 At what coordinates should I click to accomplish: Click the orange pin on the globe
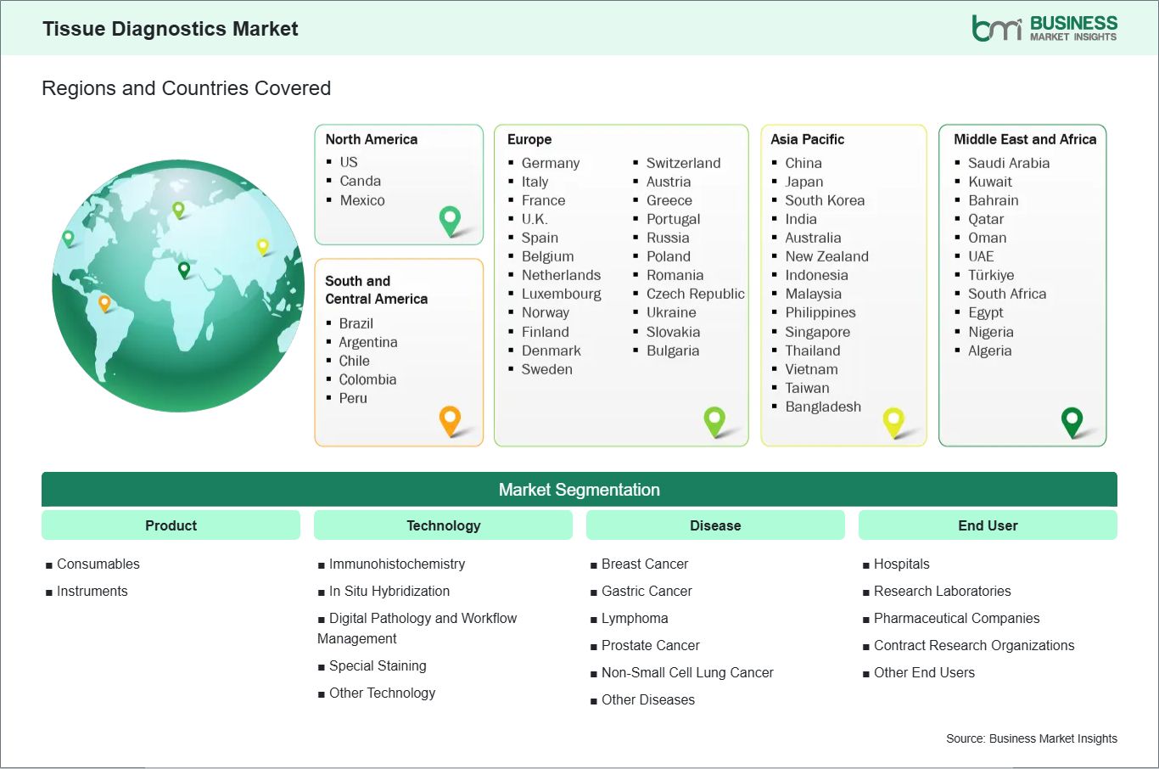(x=104, y=302)
